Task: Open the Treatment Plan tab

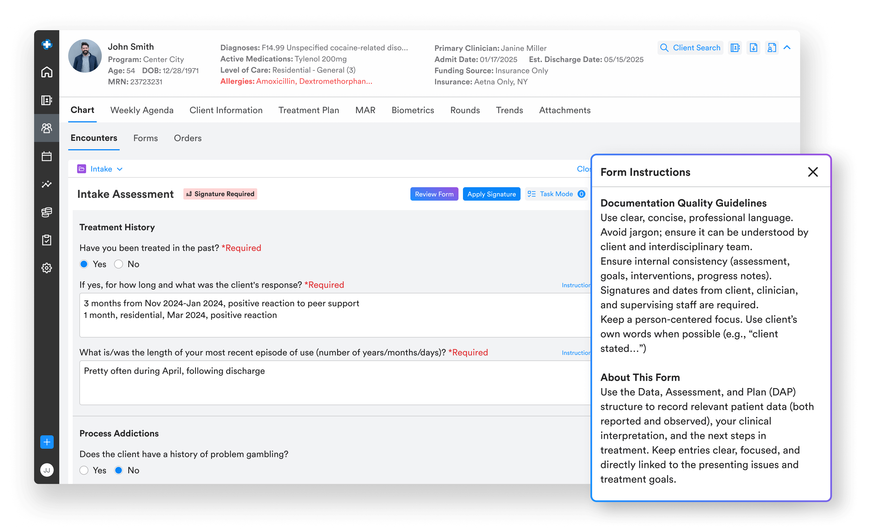Action: [309, 110]
